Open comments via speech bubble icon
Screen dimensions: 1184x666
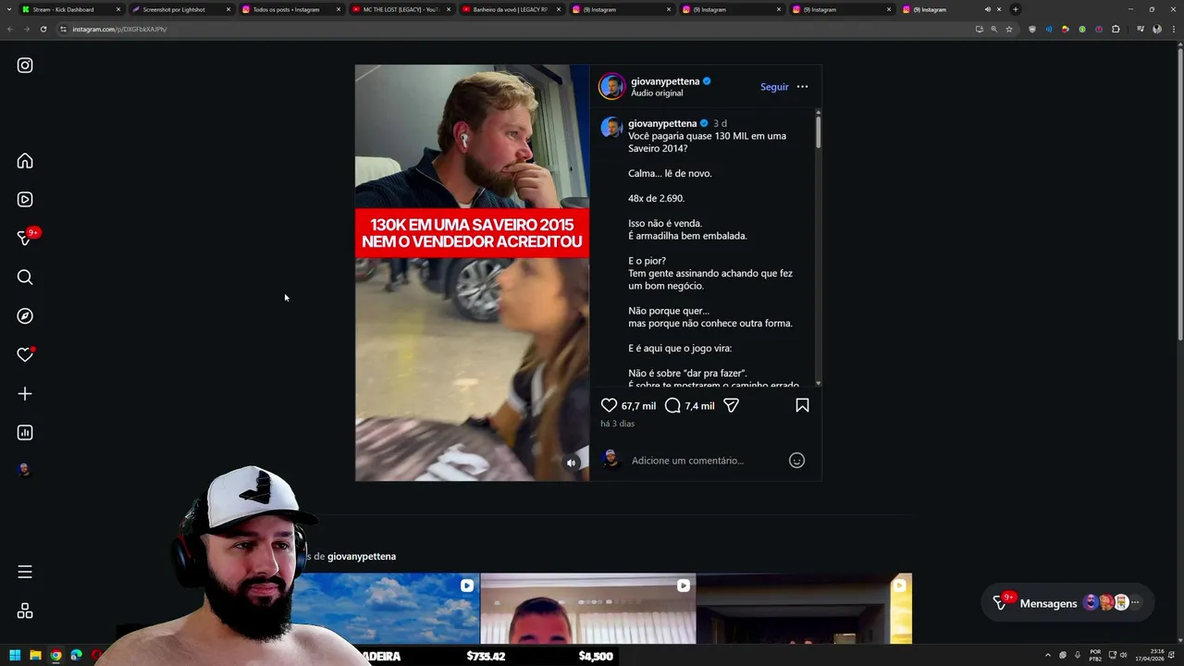672,405
